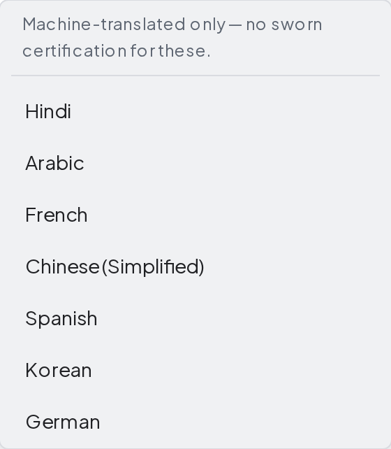Screen dimensions: 391x449
Task: Set translation language to Arabic
Action: 195,163
